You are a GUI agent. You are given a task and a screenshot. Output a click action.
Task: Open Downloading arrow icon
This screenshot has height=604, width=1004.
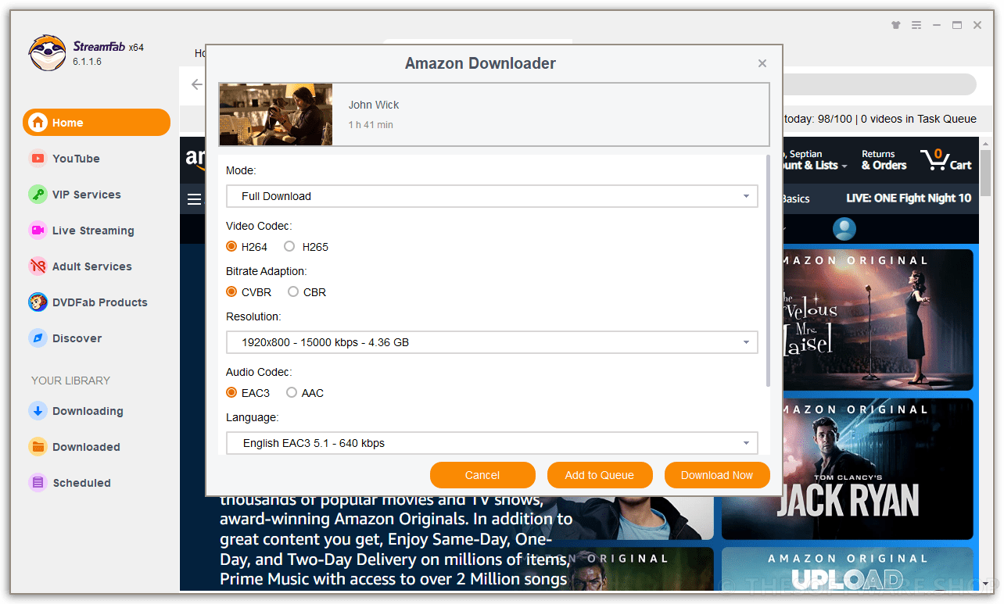pos(38,411)
